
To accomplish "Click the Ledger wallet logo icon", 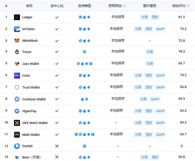I will [x=17, y=17].
